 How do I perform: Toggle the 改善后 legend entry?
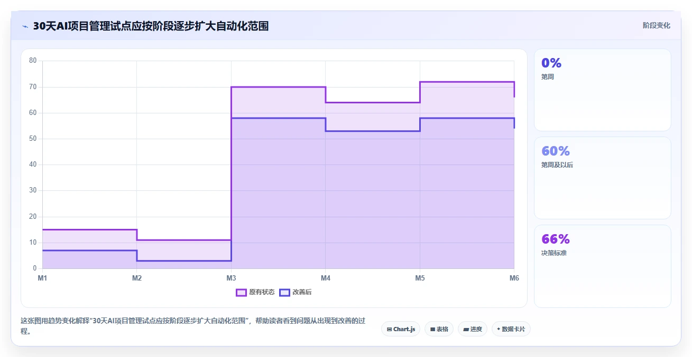(x=296, y=292)
